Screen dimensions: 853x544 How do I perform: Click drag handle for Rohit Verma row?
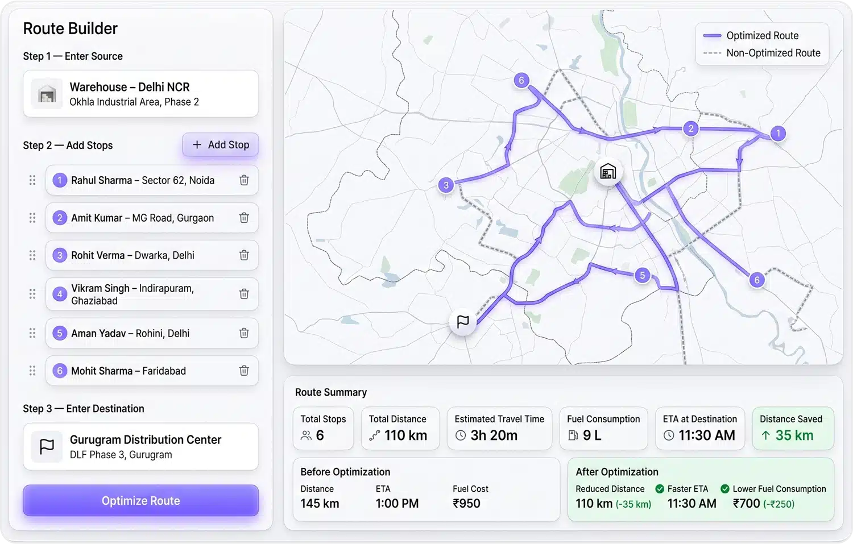pos(32,255)
